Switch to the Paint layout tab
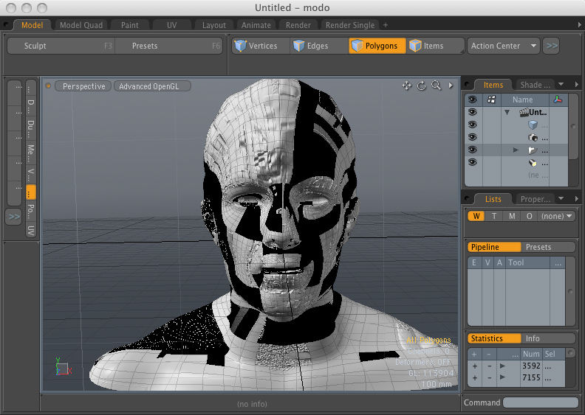This screenshot has height=415, width=585. pyautogui.click(x=129, y=25)
